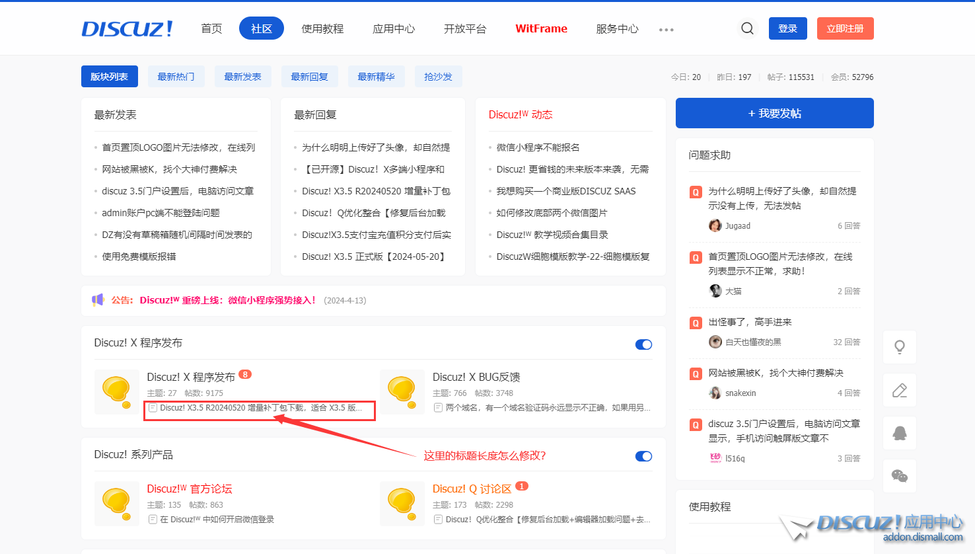Collapse the Discuz! X 程序发布 section toggle
The width and height of the screenshot is (975, 554).
[643, 344]
